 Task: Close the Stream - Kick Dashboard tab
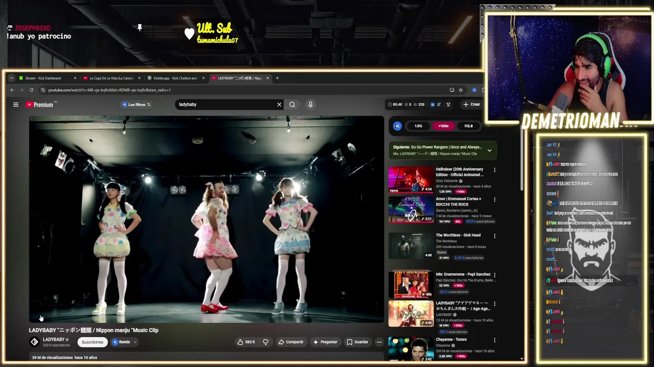[x=75, y=78]
